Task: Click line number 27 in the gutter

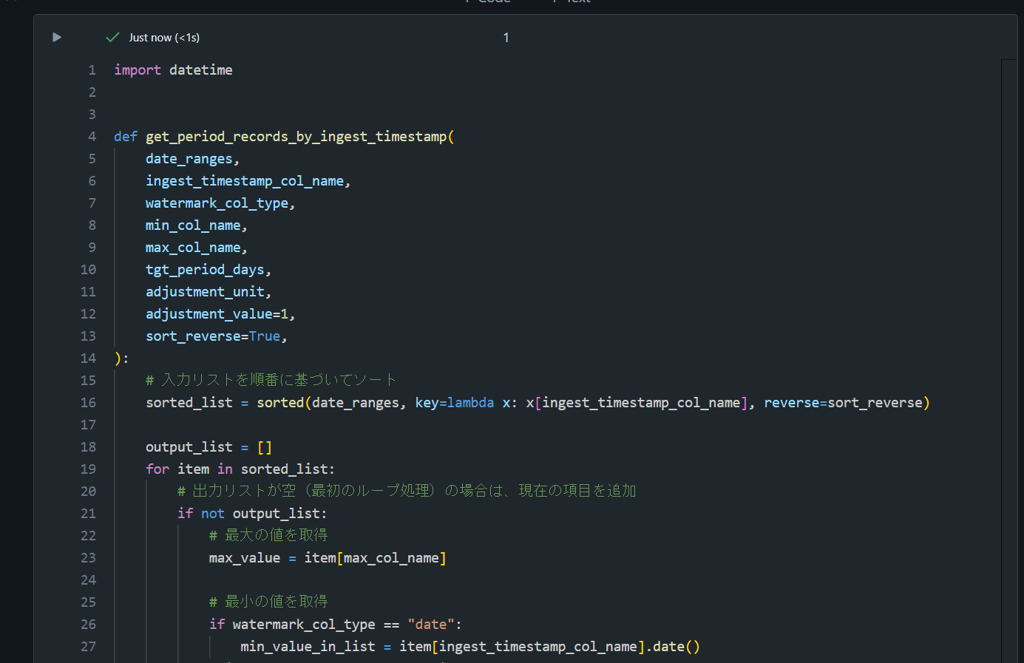Action: pos(89,647)
